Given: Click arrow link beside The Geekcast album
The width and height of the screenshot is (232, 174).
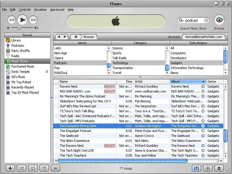Looking at the screenshot, I should (203, 136).
